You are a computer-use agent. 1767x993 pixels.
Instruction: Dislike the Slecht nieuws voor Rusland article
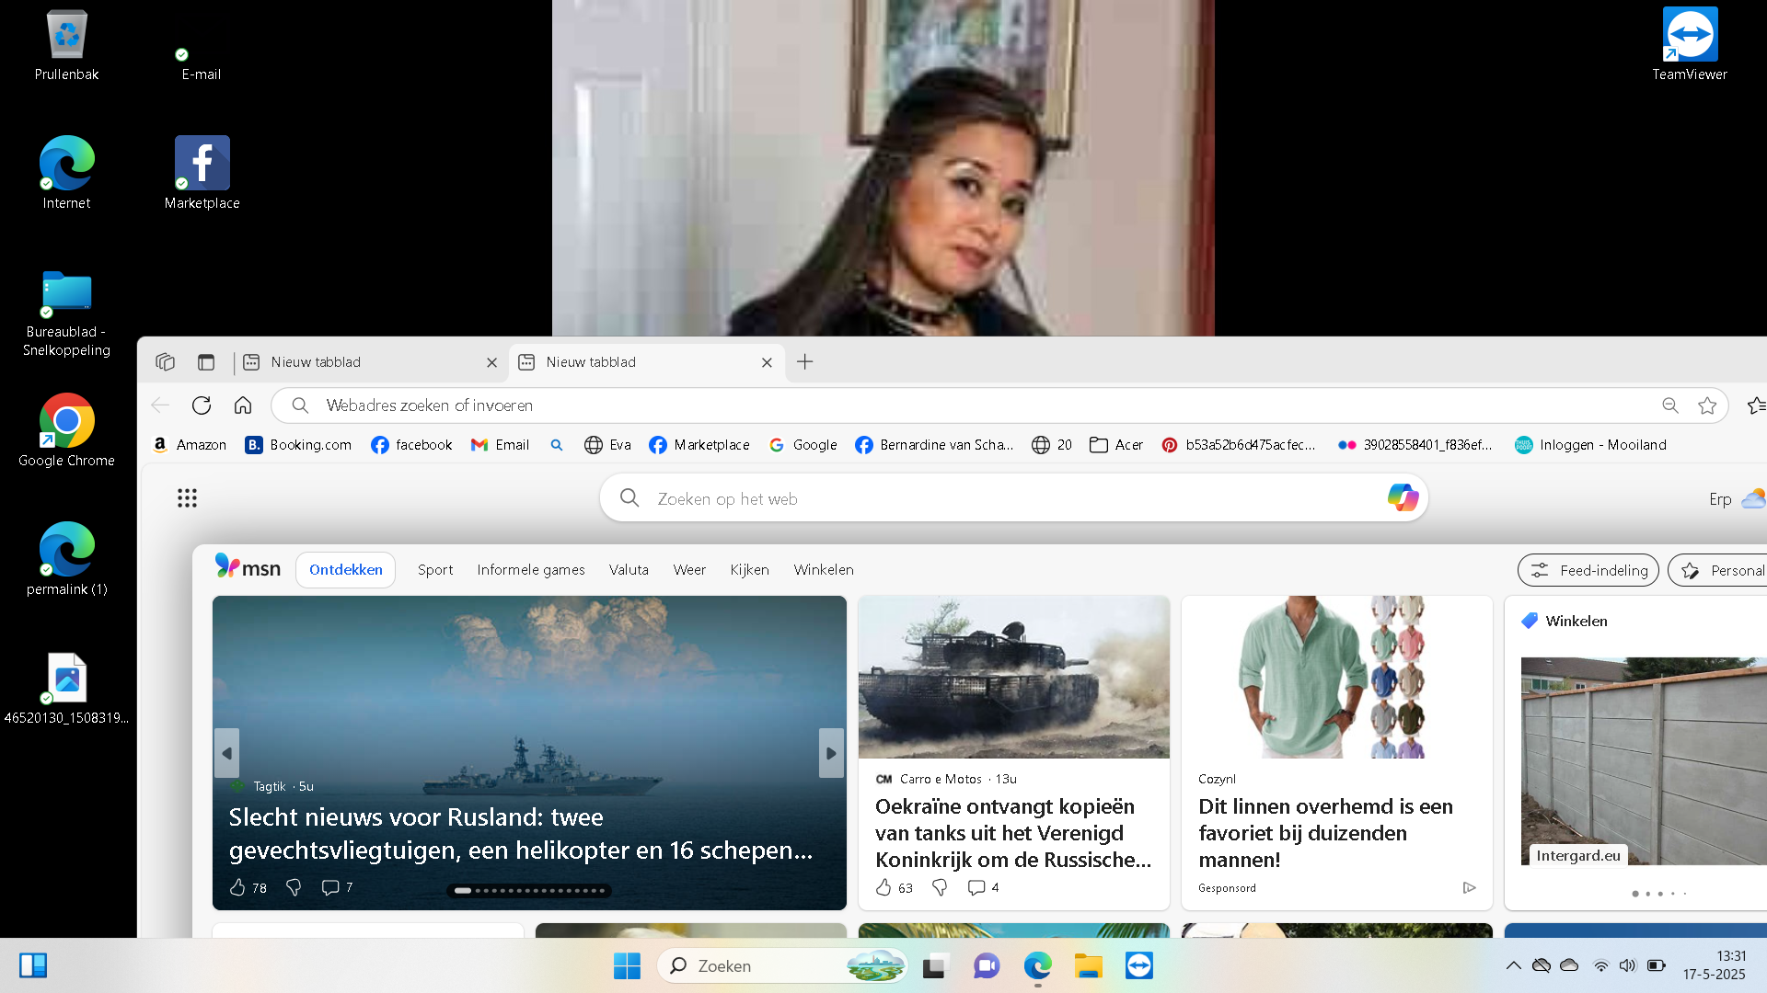(x=294, y=887)
